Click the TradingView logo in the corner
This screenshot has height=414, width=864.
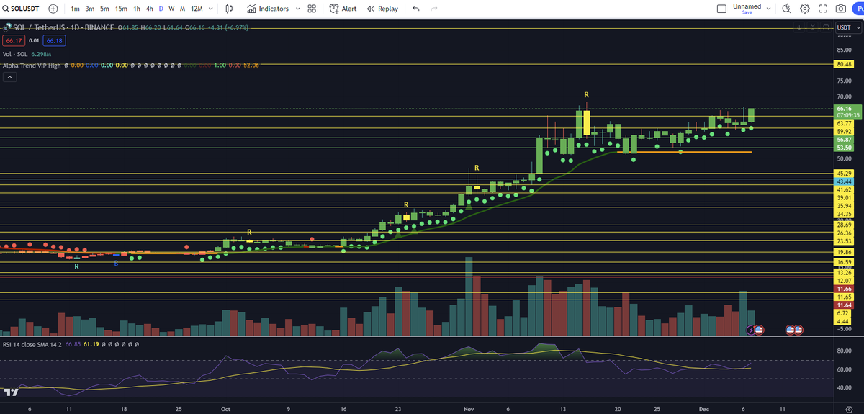[11, 392]
